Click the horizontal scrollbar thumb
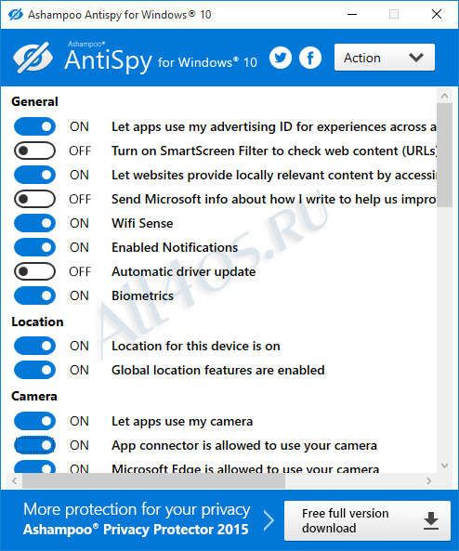The height and width of the screenshot is (551, 459). (153, 480)
